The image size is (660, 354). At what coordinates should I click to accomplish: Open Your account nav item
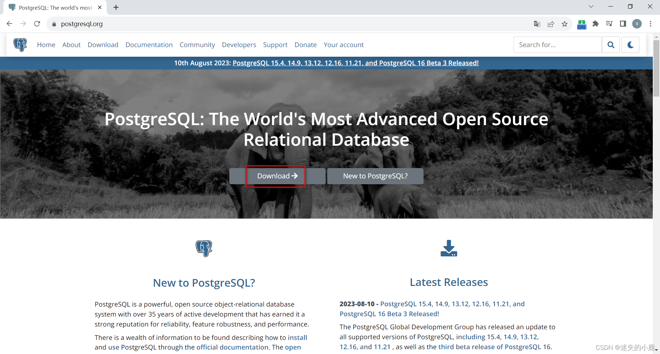click(x=344, y=45)
